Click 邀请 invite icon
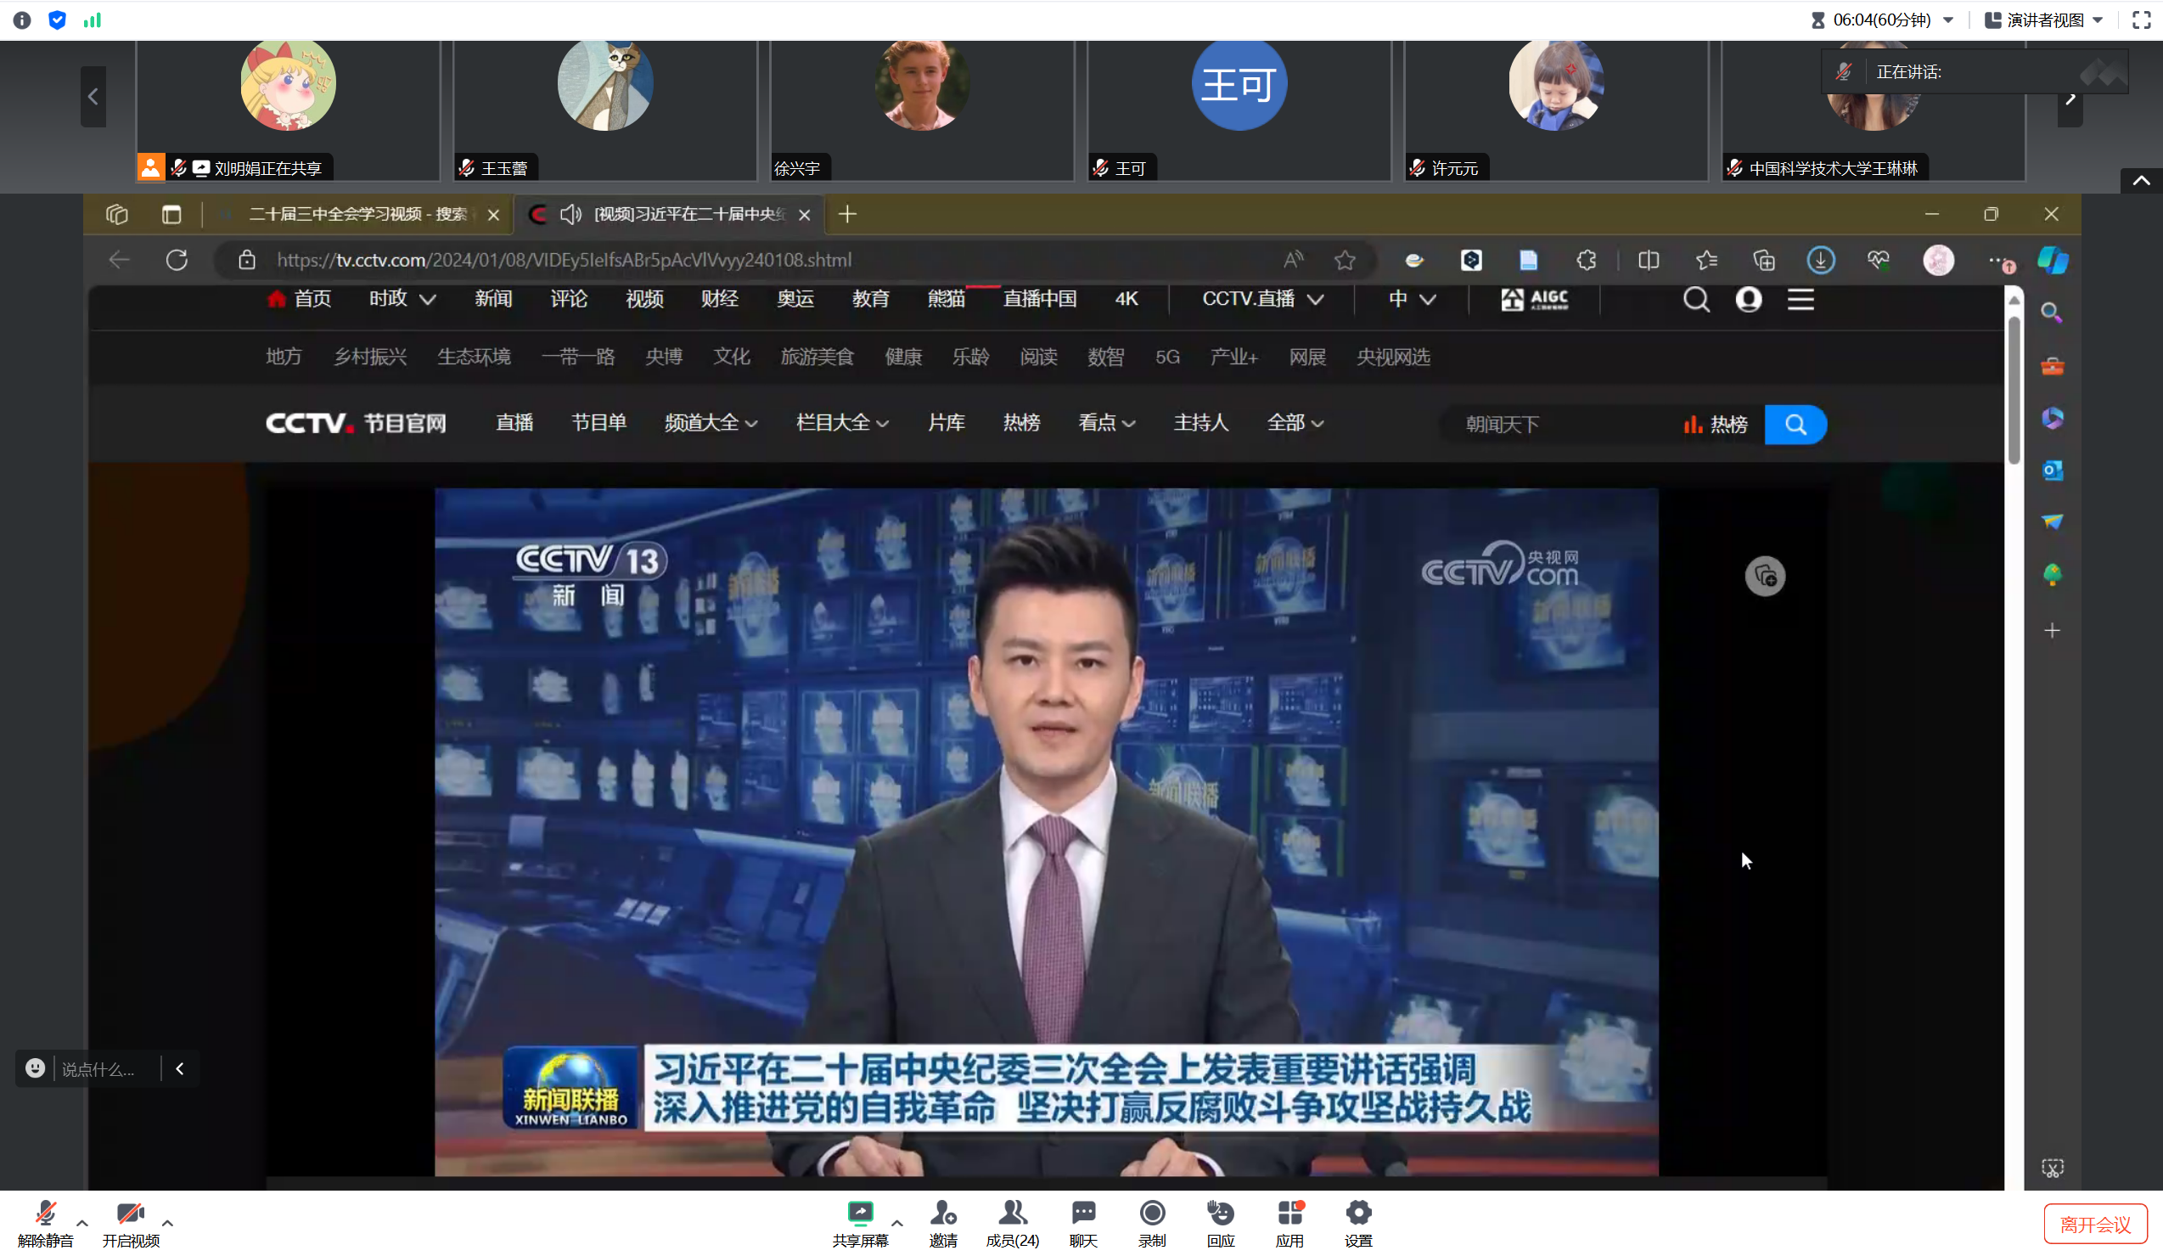Viewport: 2163px width, 1256px height. click(x=942, y=1223)
